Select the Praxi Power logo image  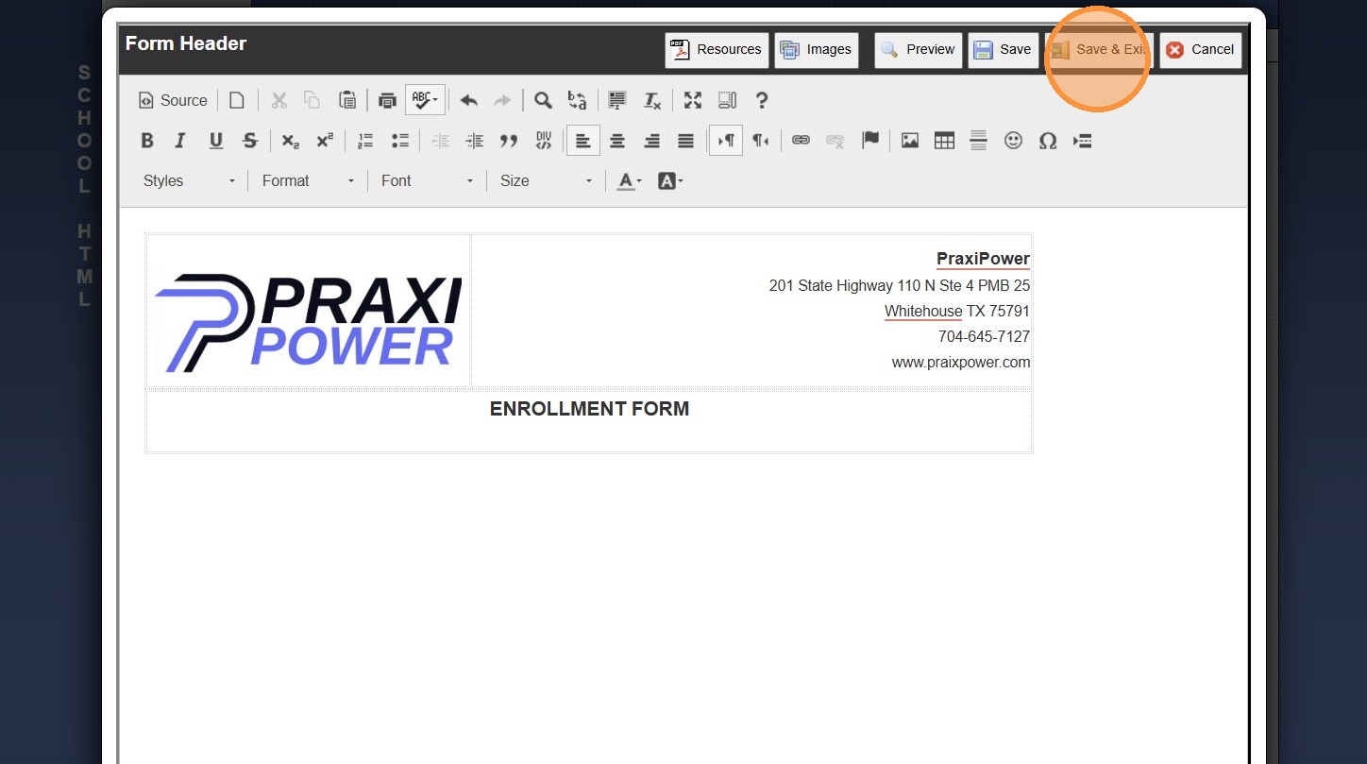[x=308, y=323]
